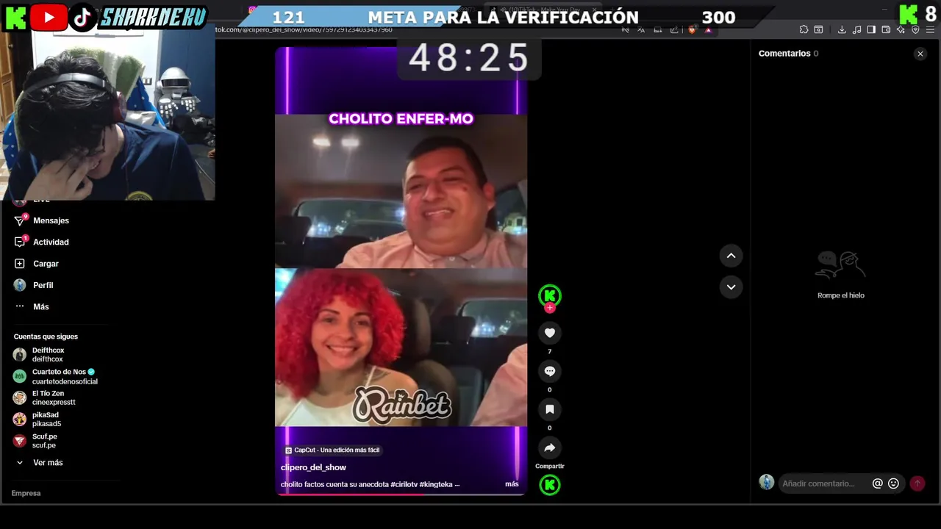Expand followed accounts with Ver más

coord(48,463)
